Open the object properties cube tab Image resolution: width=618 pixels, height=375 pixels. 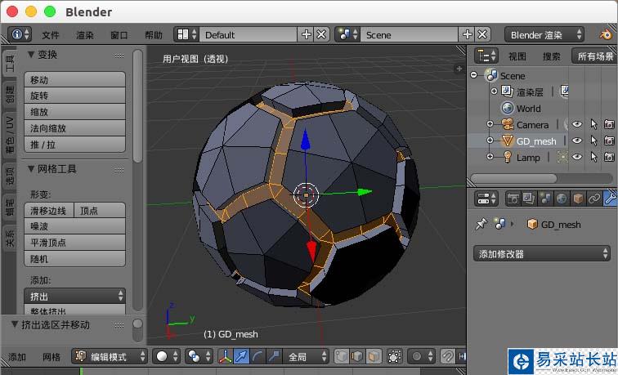coord(578,199)
